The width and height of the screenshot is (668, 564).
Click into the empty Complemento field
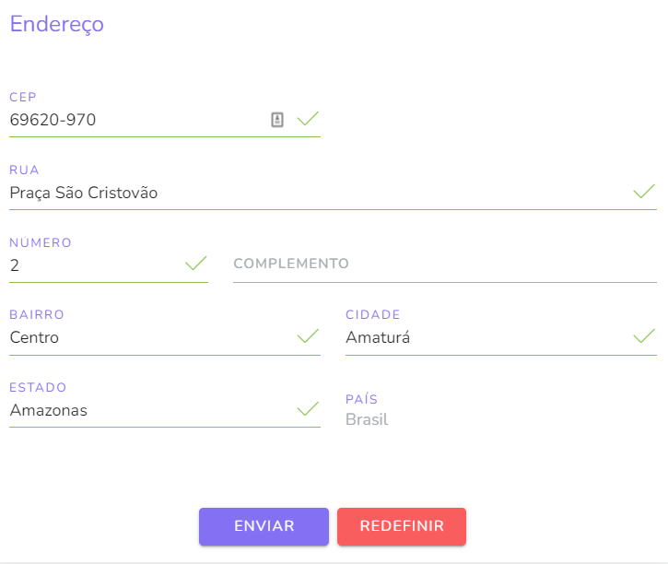[444, 264]
